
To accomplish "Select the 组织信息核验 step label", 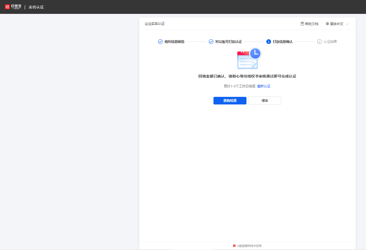I will (174, 42).
